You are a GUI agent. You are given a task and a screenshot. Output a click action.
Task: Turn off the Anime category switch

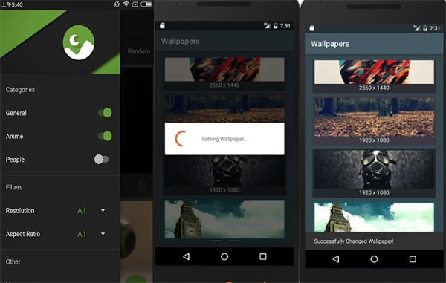(x=105, y=136)
